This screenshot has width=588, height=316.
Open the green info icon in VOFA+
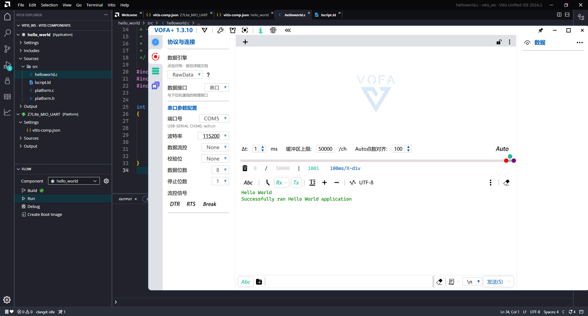pos(260,30)
